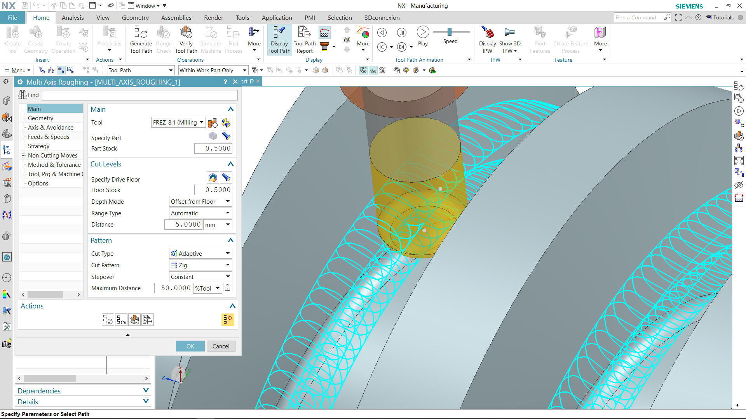
Task: Open help for Multi Axis Roughing dialog
Action: 225,82
